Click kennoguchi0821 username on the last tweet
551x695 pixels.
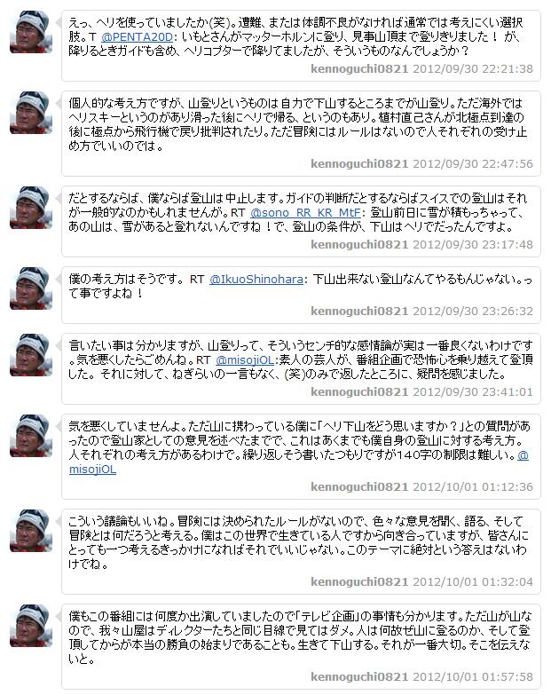(359, 676)
